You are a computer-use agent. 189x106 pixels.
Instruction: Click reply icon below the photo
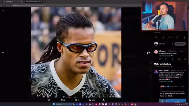[x=49, y=100]
